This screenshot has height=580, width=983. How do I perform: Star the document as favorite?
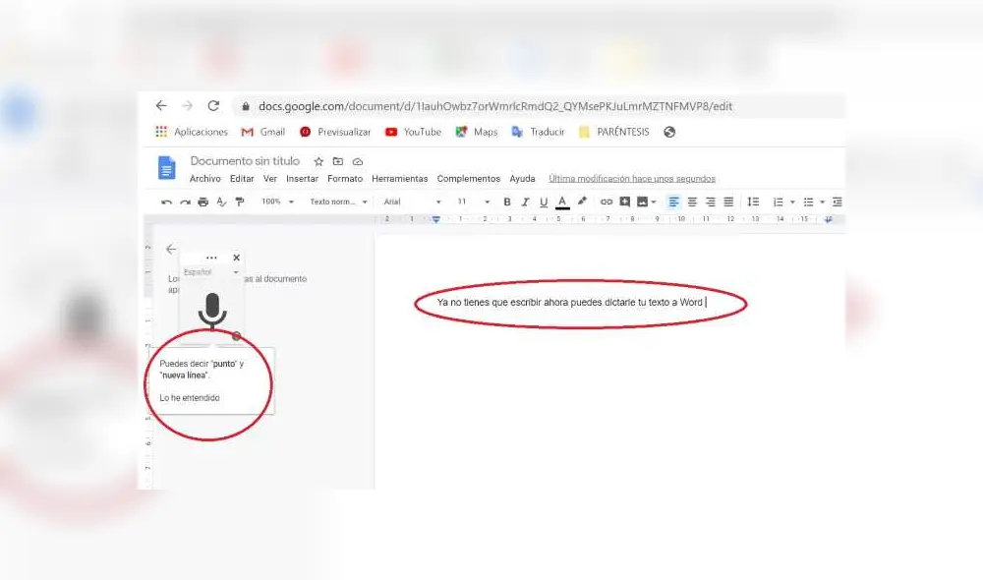[318, 160]
